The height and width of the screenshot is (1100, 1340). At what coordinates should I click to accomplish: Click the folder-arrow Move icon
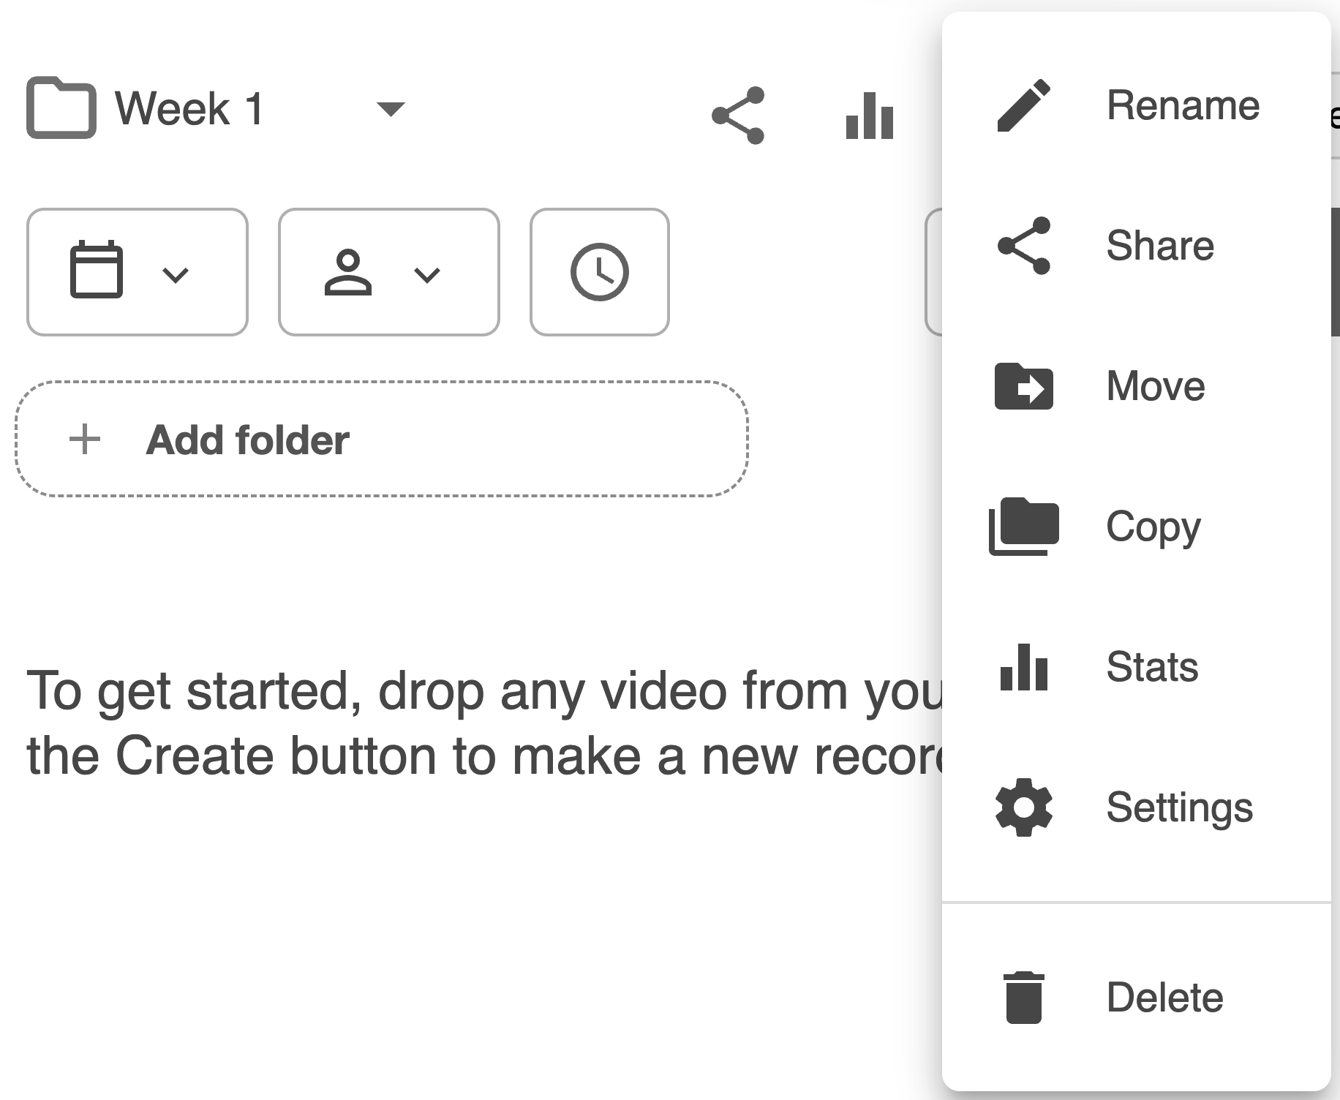tap(1023, 386)
